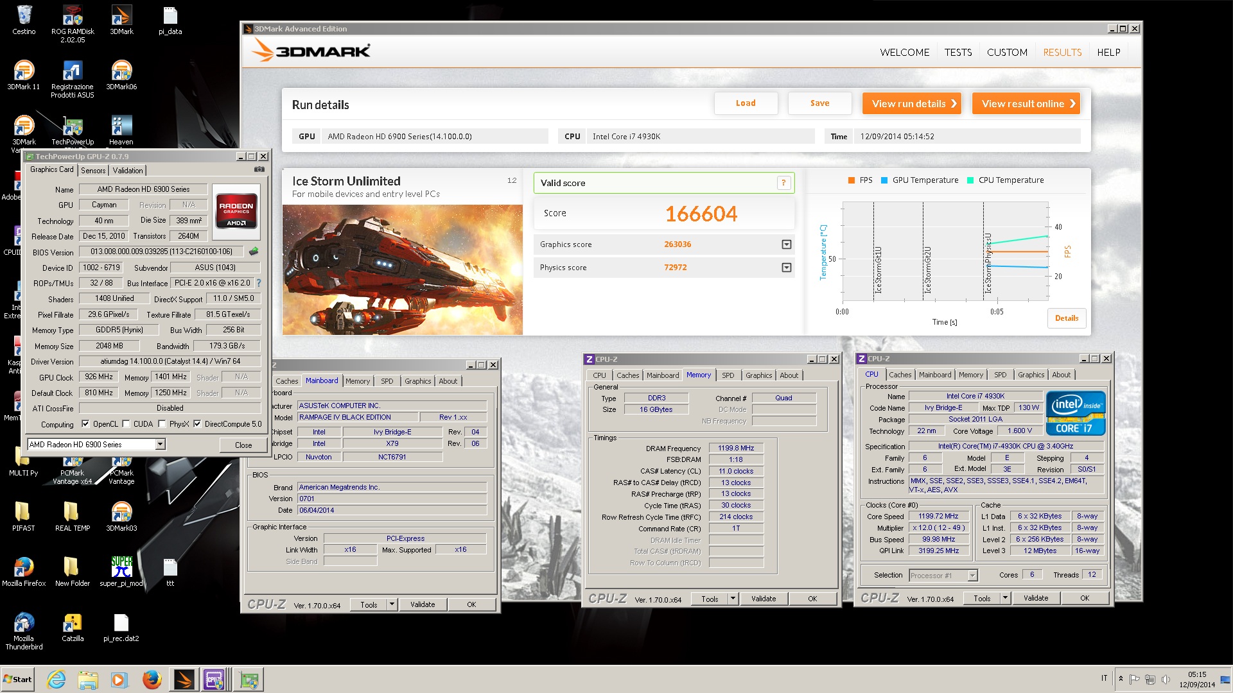The height and width of the screenshot is (693, 1233).
Task: Show hidden system tray icons
Action: [x=1121, y=679]
